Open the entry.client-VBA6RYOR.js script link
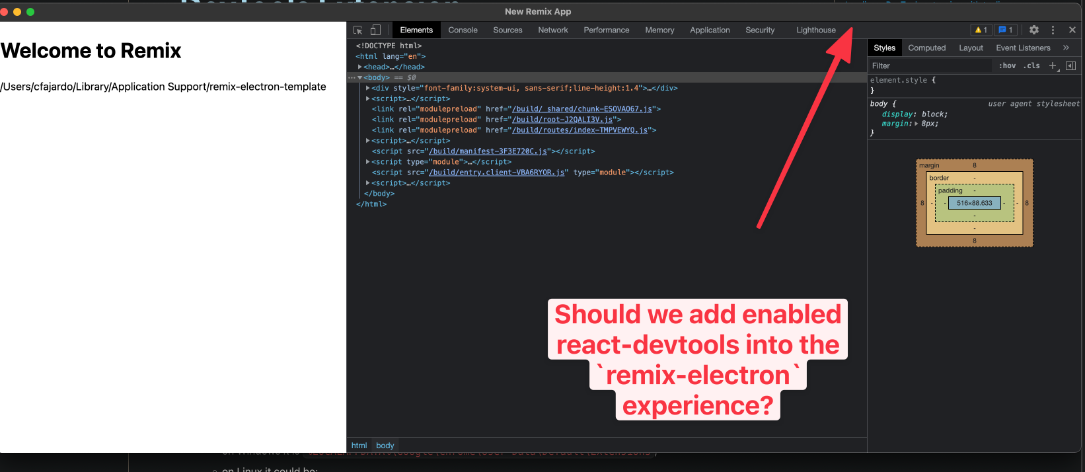The image size is (1085, 472). click(497, 173)
